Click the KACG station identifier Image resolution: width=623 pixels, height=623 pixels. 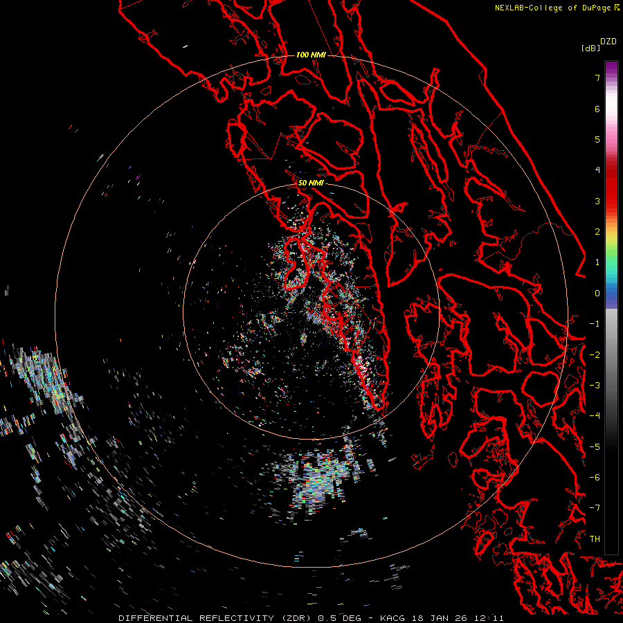pyautogui.click(x=393, y=618)
